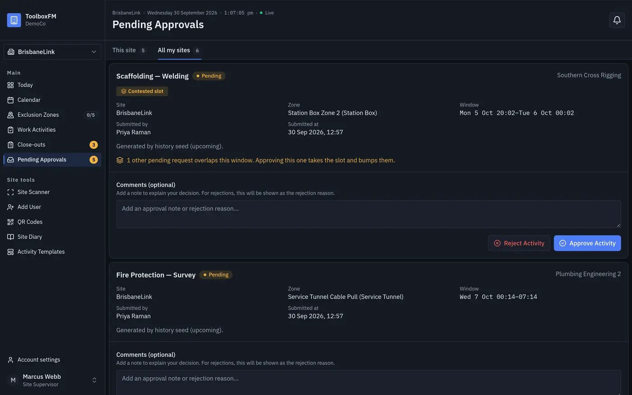Click the BrisbaneLink breadcrumb in header

126,13
